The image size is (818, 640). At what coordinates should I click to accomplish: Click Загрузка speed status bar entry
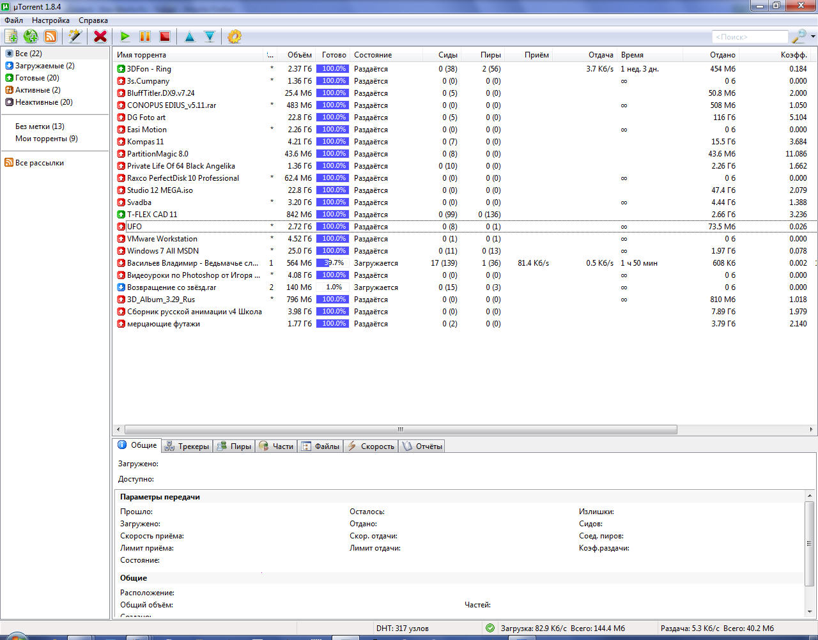562,629
